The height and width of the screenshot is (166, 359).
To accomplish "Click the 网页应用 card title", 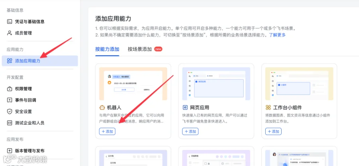I will pos(199,107).
